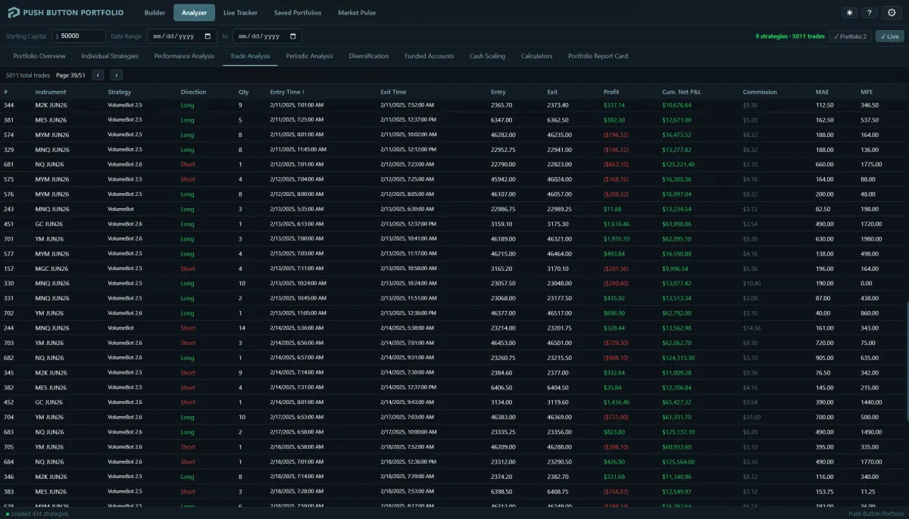
Task: Open calendar picker for end date
Action: click(x=294, y=36)
